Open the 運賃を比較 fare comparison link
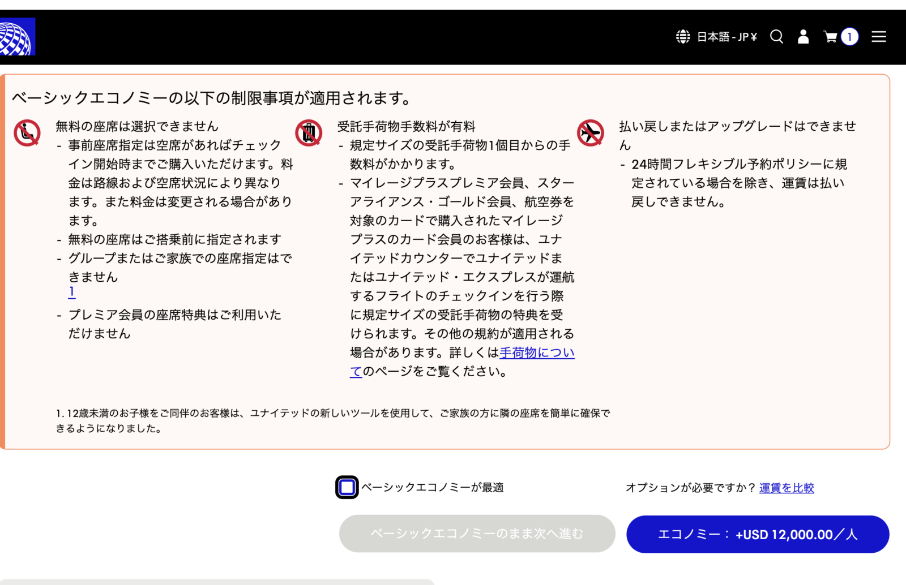906x585 pixels. coord(787,488)
